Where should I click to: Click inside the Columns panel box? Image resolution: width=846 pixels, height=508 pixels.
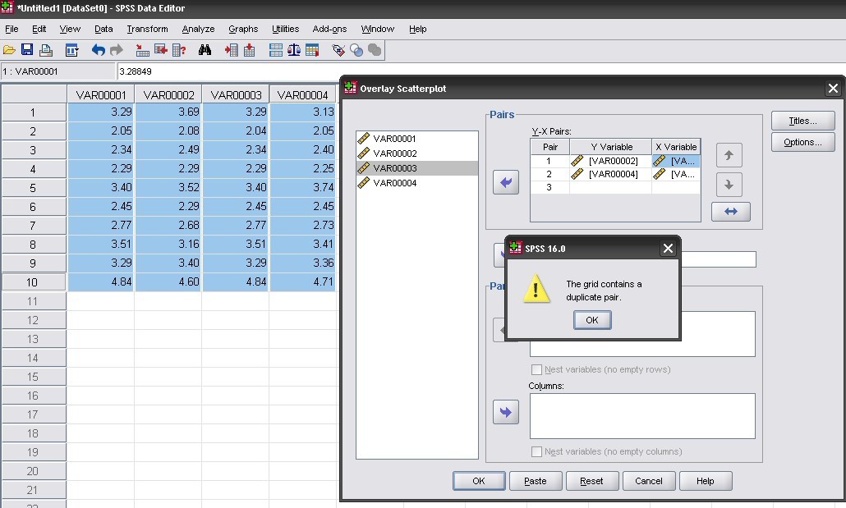[x=641, y=416]
